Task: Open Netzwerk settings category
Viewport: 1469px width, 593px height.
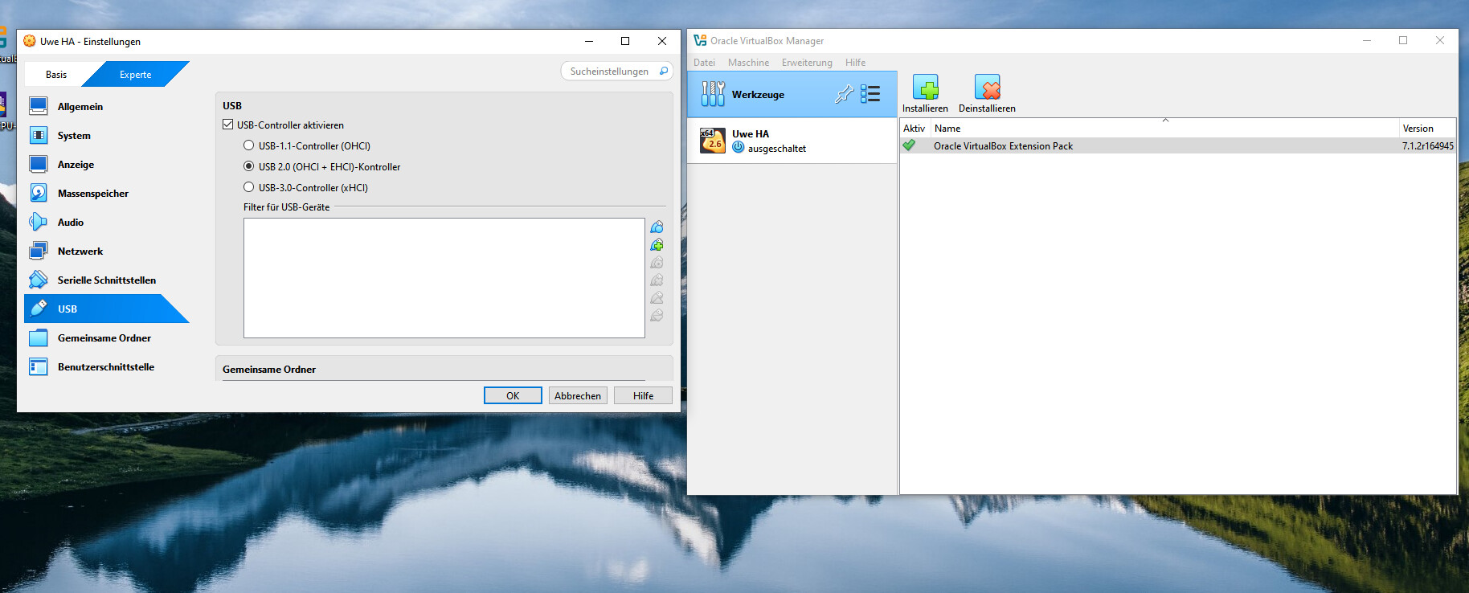Action: tap(80, 252)
